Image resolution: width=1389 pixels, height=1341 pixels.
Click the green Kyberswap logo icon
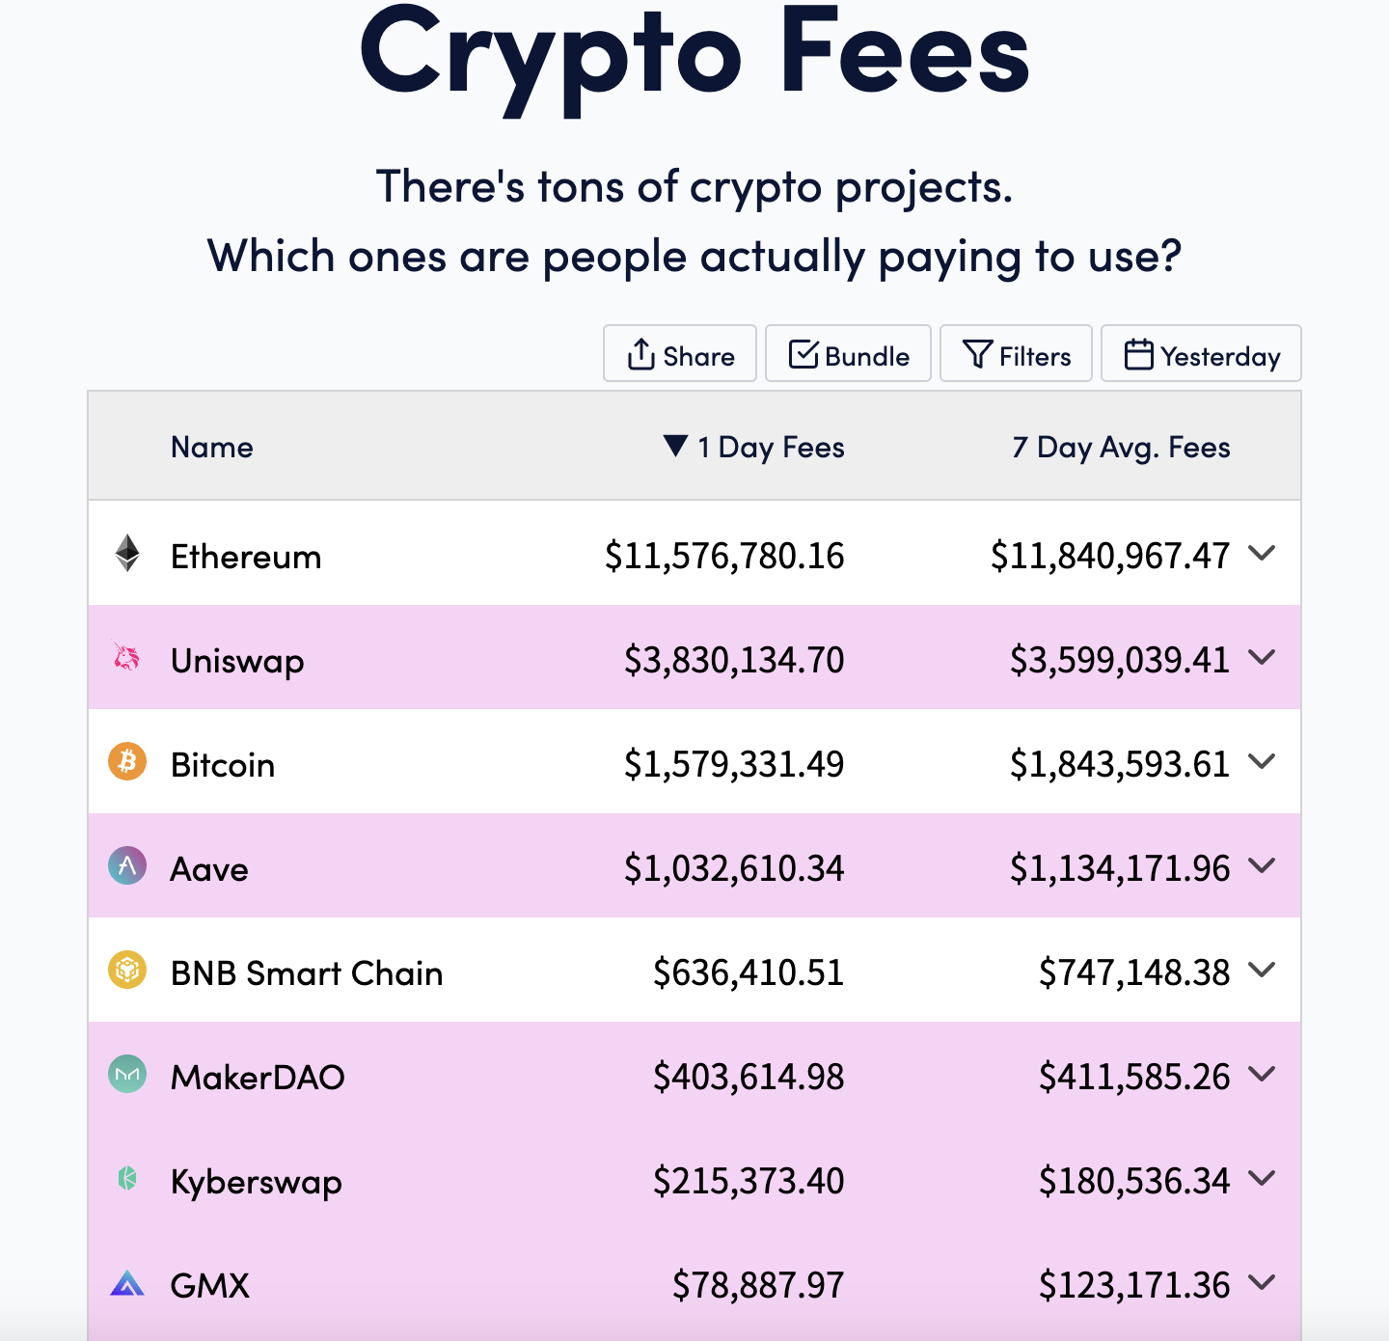pyautogui.click(x=127, y=1178)
